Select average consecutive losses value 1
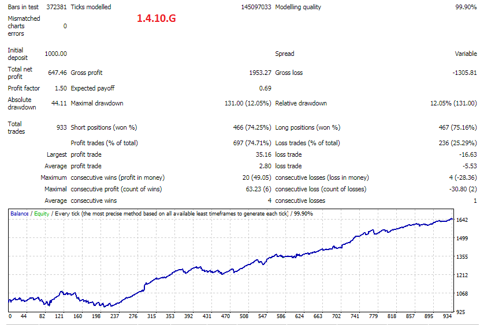Image resolution: width=480 pixels, height=325 pixels. tap(475, 201)
